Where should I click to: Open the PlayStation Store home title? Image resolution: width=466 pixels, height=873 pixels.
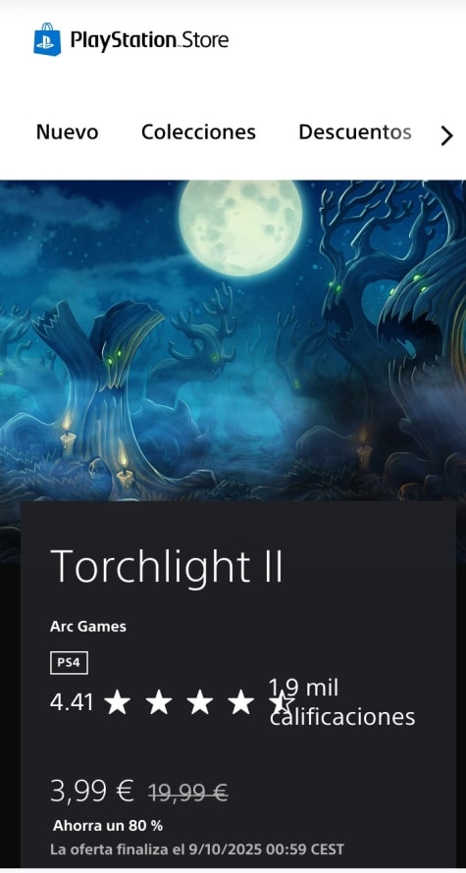pos(149,40)
